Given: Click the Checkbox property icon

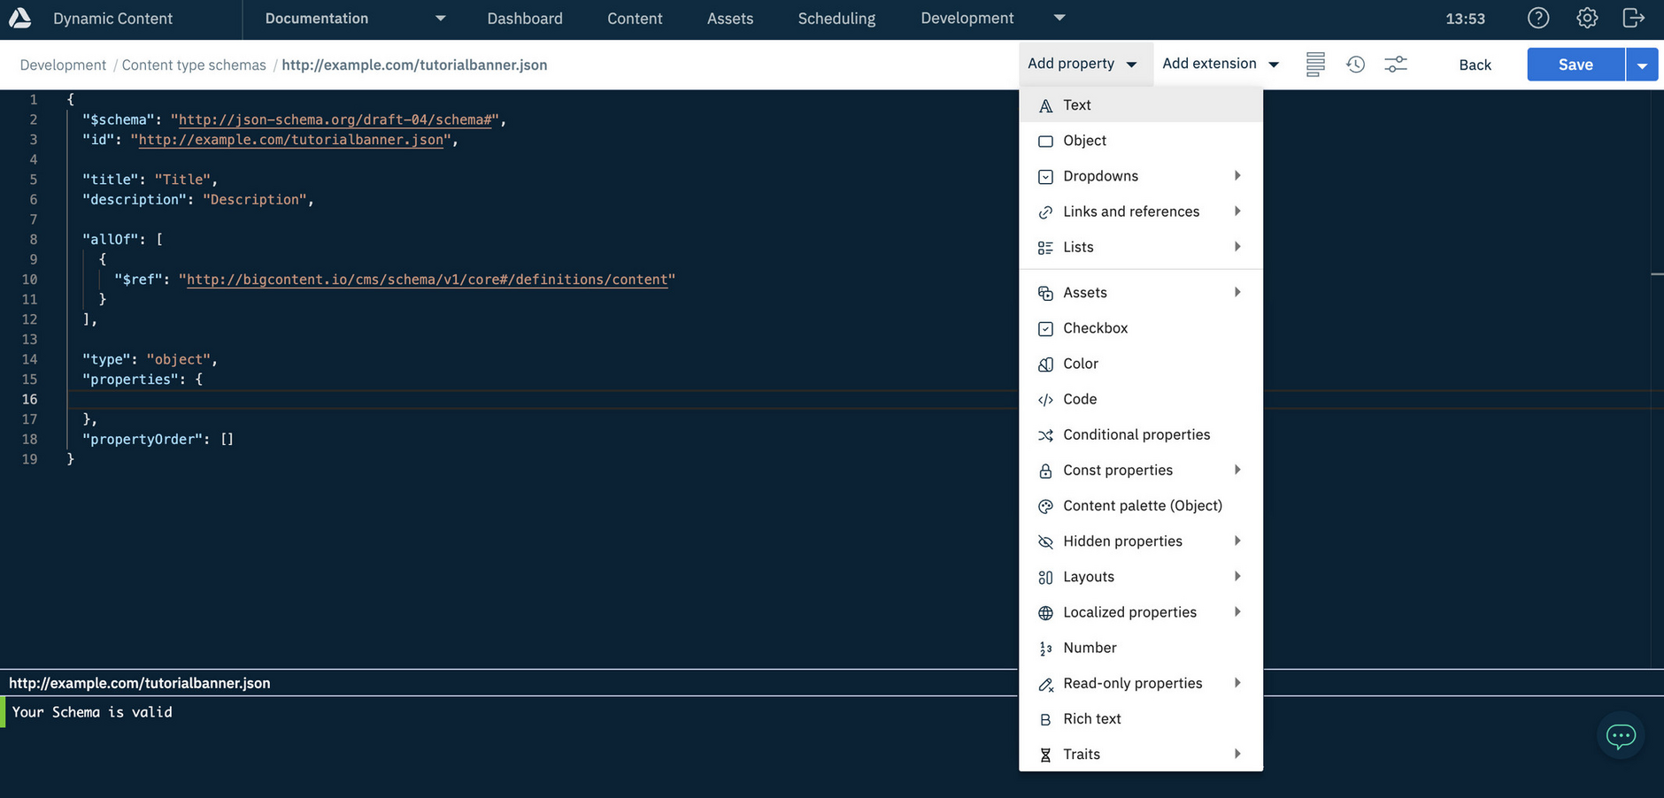Looking at the screenshot, I should [x=1045, y=328].
